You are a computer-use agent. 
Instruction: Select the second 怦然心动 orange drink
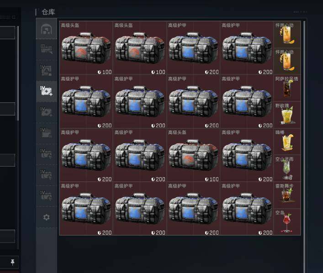(x=287, y=61)
